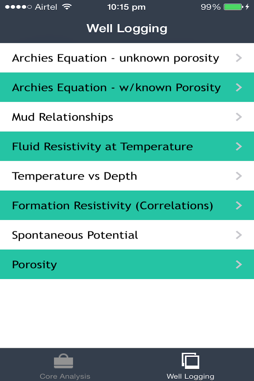Tap the Well Logging header title

coord(127,29)
